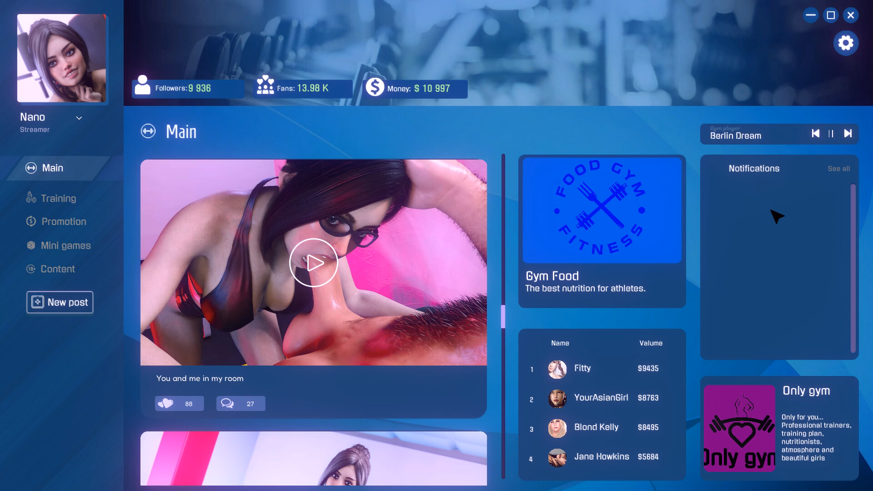The image size is (873, 491).
Task: Open the Gym Food advertisement
Action: click(602, 231)
